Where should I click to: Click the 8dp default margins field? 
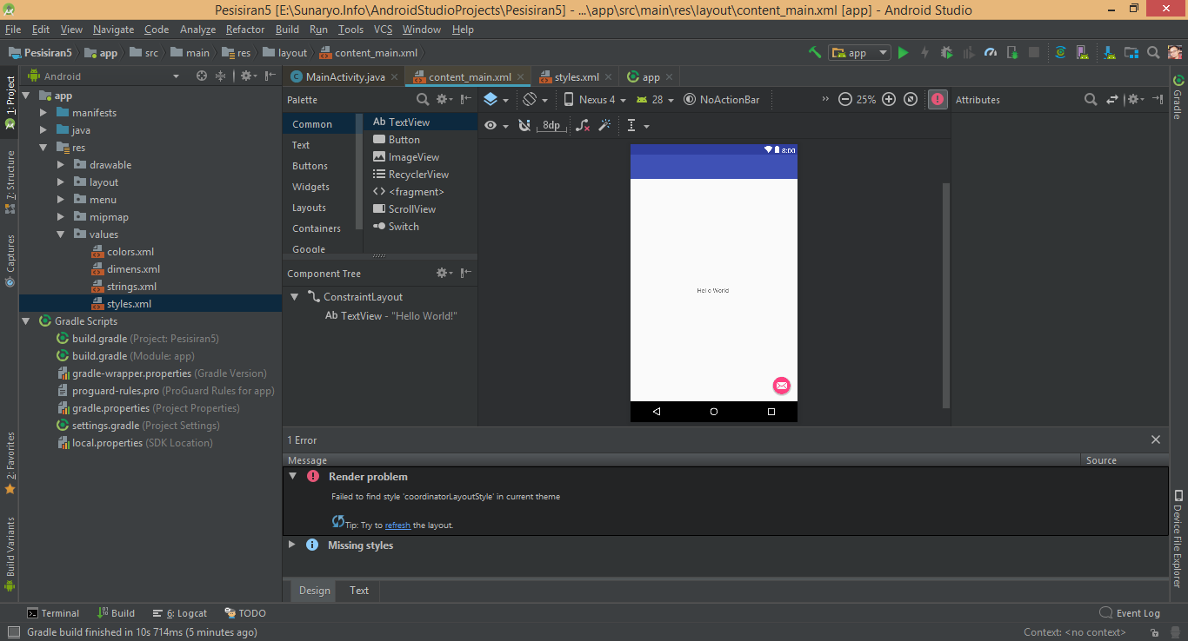point(551,125)
